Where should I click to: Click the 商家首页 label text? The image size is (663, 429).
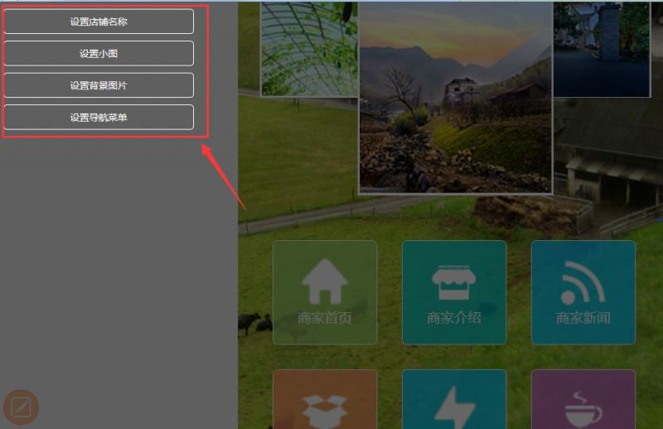click(325, 318)
